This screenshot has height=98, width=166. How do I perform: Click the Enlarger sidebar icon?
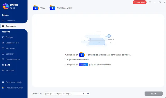[x=3, y=37]
